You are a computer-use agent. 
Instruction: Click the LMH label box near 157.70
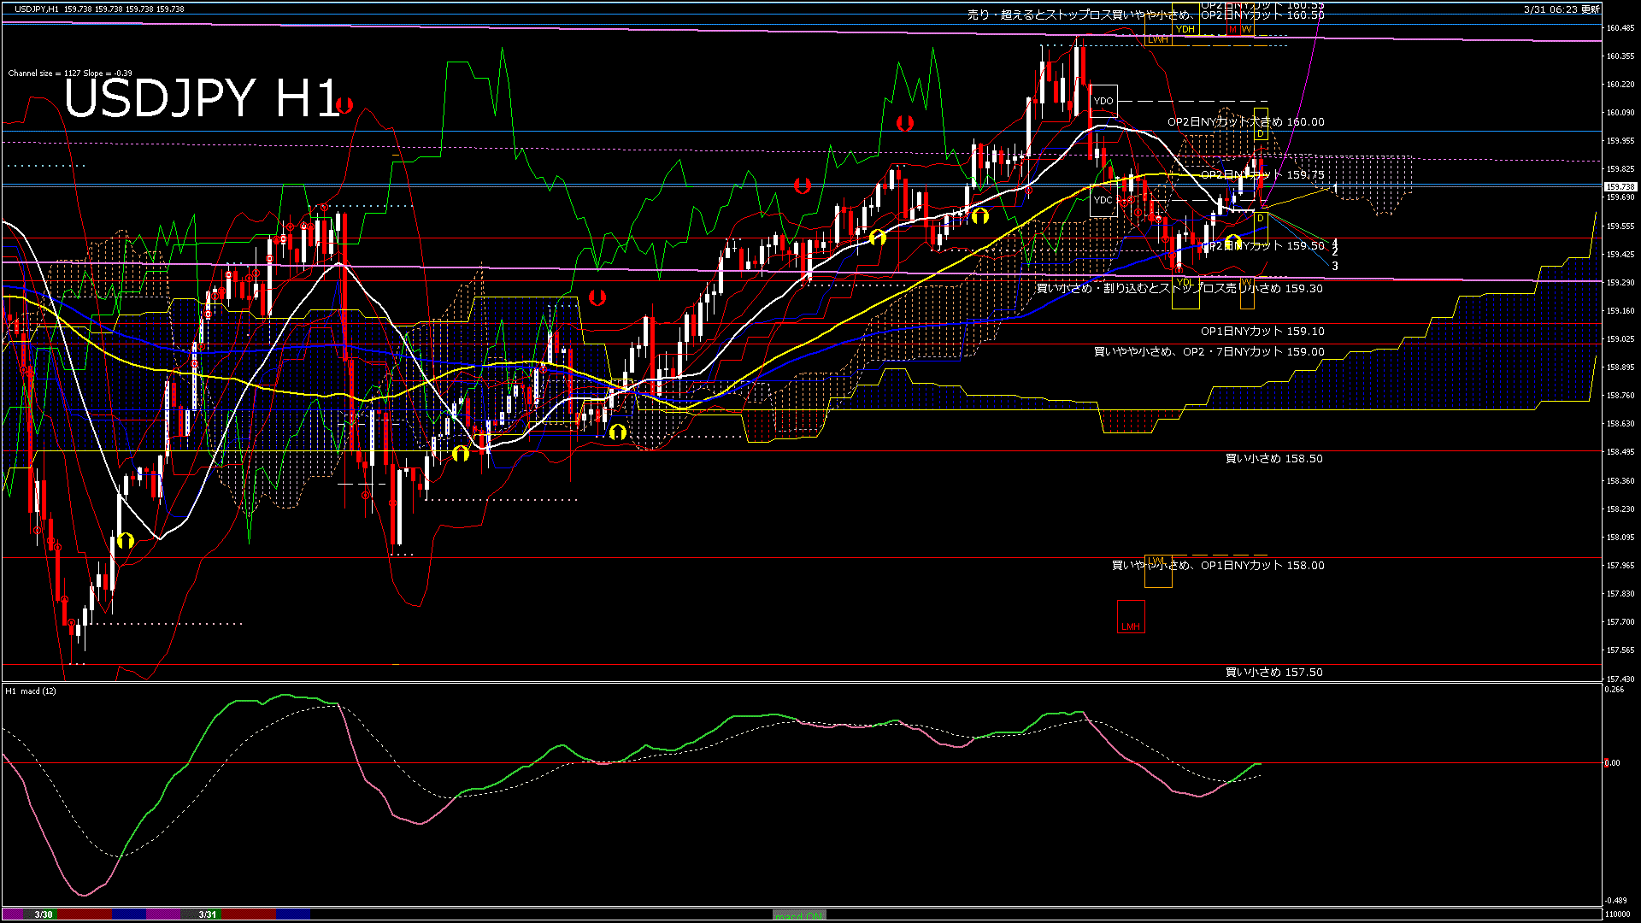pyautogui.click(x=1130, y=626)
